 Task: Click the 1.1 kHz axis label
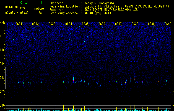[2, 36]
